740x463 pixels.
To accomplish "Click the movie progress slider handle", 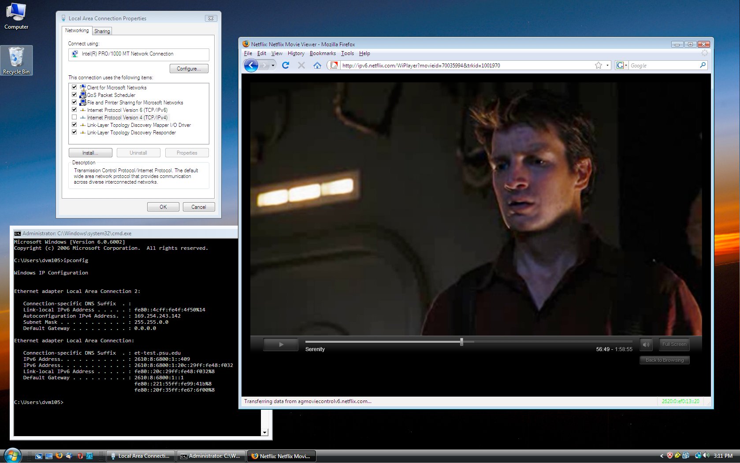I will pyautogui.click(x=461, y=341).
